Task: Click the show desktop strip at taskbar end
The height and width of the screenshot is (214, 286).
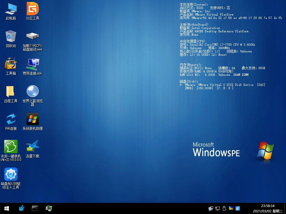Action: (285, 208)
